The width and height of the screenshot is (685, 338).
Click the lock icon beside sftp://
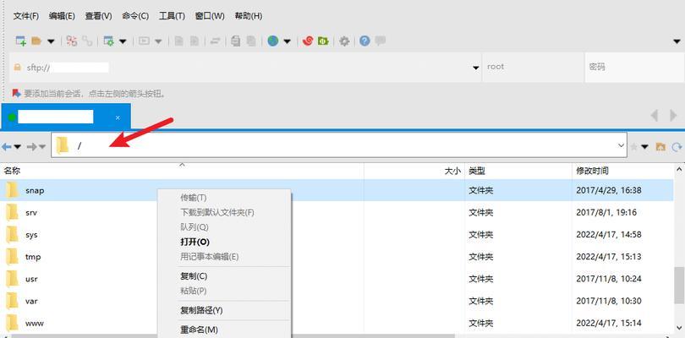(x=18, y=68)
